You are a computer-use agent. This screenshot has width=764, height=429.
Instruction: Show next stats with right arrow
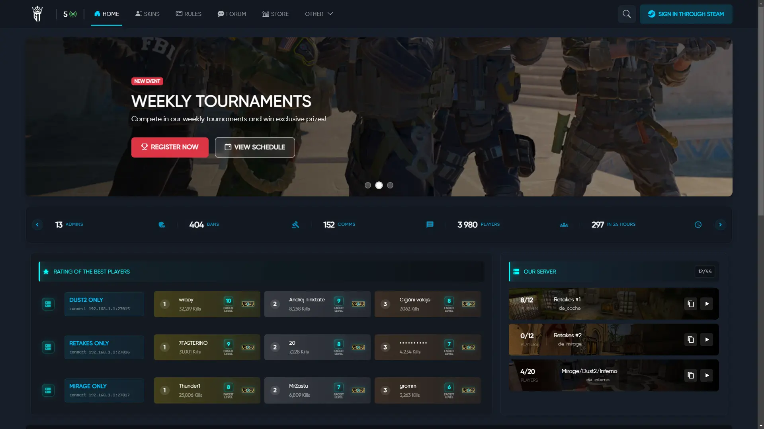(x=720, y=225)
